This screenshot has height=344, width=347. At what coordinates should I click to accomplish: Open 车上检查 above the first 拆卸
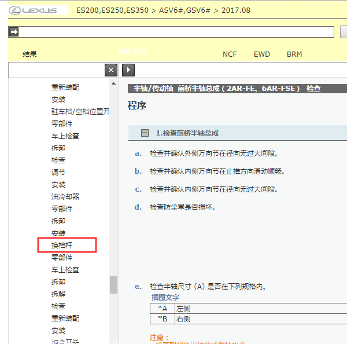[65, 136]
